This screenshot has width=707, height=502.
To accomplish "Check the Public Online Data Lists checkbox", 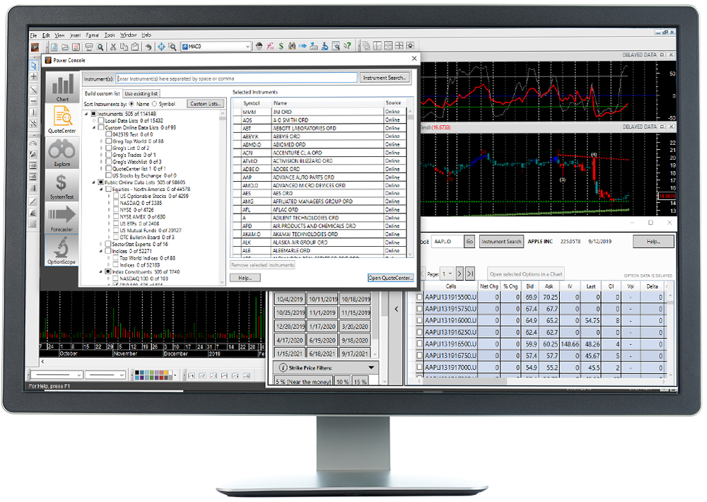I will point(101,182).
